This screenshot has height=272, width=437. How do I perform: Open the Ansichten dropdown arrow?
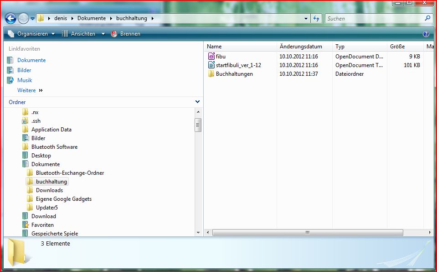[x=103, y=34]
